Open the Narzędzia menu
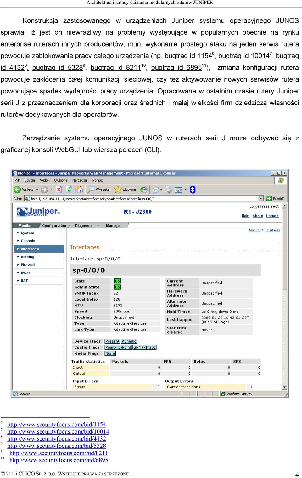Image resolution: width=302 pixels, height=478 pixels. pyautogui.click(x=80, y=180)
